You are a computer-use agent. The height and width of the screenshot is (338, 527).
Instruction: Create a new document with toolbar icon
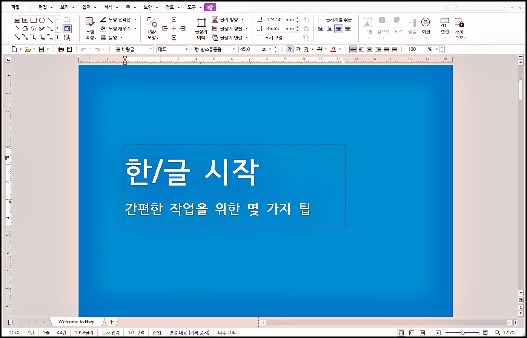[14, 49]
